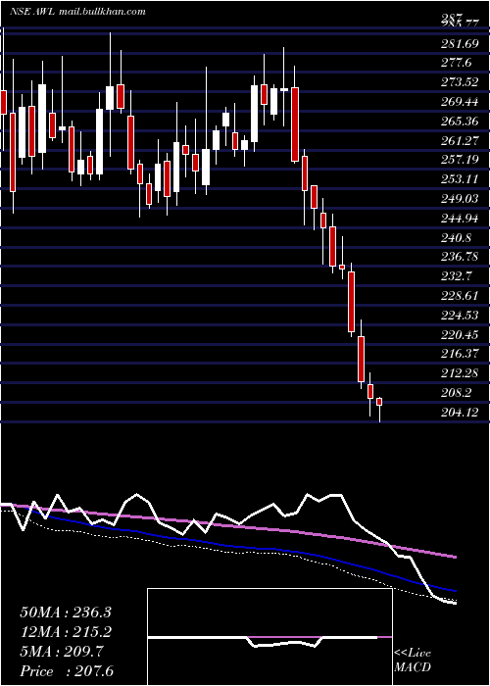Select the 220.45 price axis label
This screenshot has height=686, width=490.
tap(459, 335)
